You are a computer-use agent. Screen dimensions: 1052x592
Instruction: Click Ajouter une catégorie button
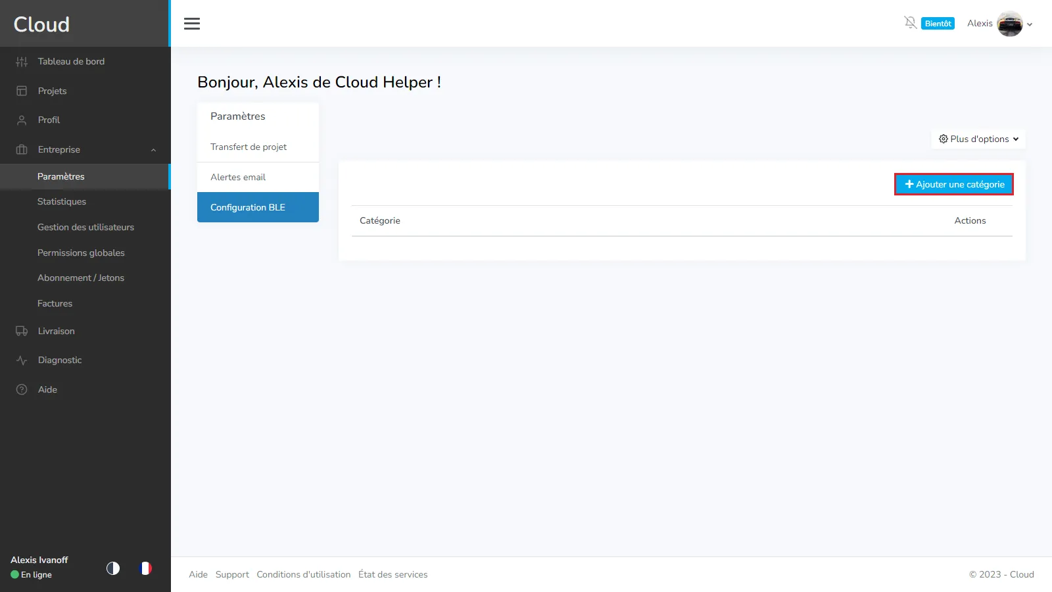[954, 184]
